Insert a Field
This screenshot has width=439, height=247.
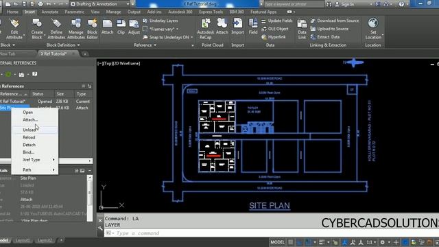point(253,27)
